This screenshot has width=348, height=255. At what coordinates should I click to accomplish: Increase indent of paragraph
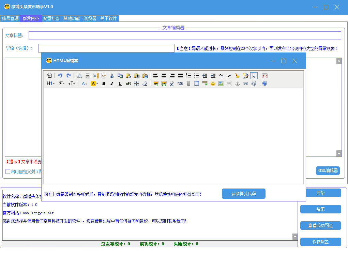[205, 76]
